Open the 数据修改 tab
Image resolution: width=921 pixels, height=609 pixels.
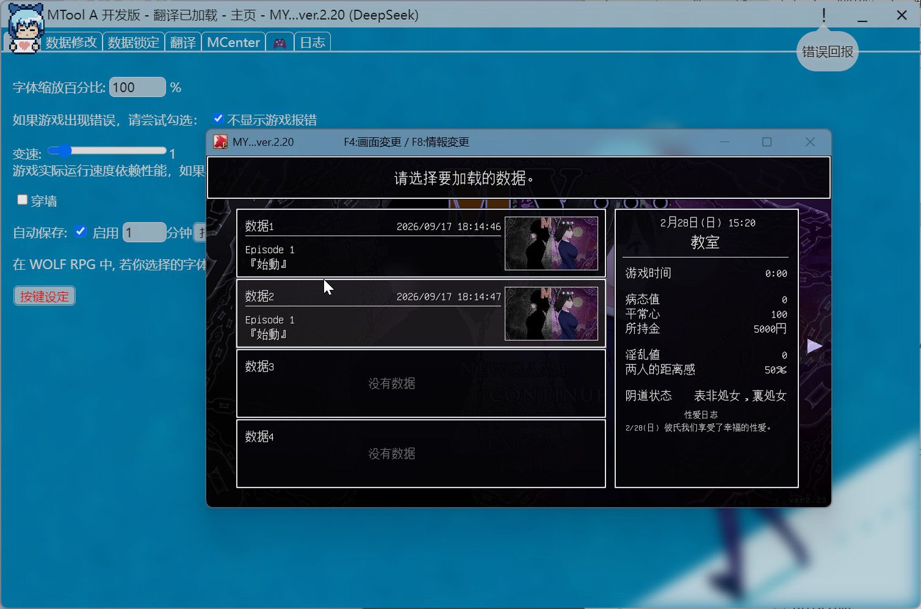tap(71, 42)
